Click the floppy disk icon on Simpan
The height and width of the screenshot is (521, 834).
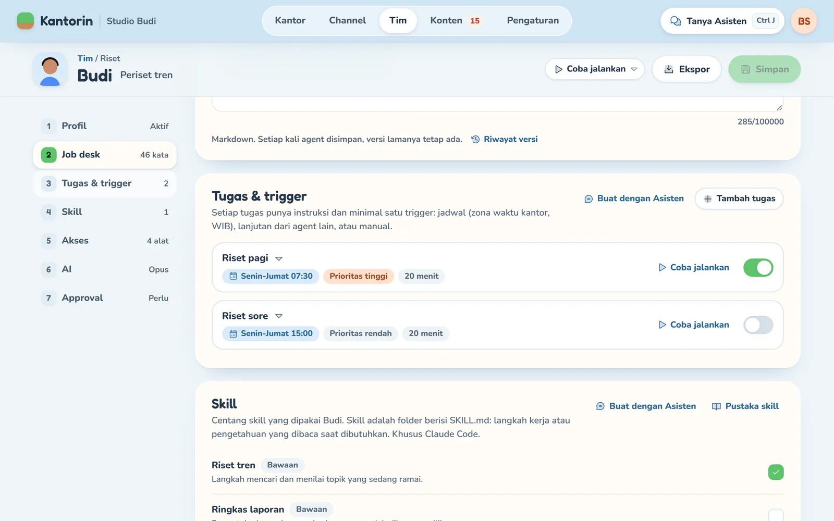[x=746, y=69]
